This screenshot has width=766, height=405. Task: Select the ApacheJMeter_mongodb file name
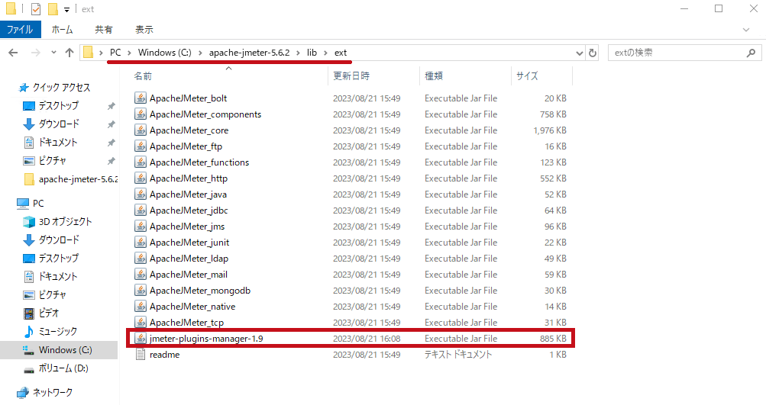200,291
